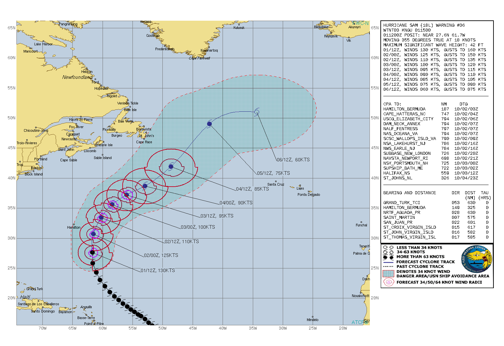Viewport: 504px width, 346px height.
Task: Click the 'HURRICANE SAM (18L) WARNING #36' title
Action: [x=424, y=25]
